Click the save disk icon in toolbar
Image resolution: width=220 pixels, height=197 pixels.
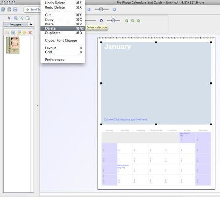[15, 9]
